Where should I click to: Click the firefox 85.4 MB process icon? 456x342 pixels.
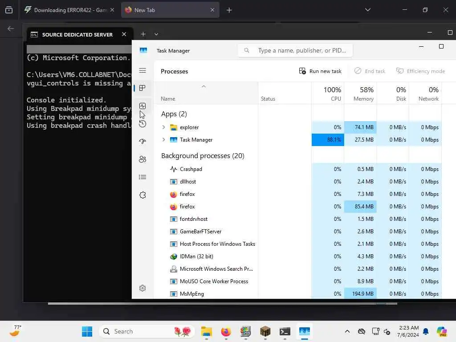[x=173, y=207]
